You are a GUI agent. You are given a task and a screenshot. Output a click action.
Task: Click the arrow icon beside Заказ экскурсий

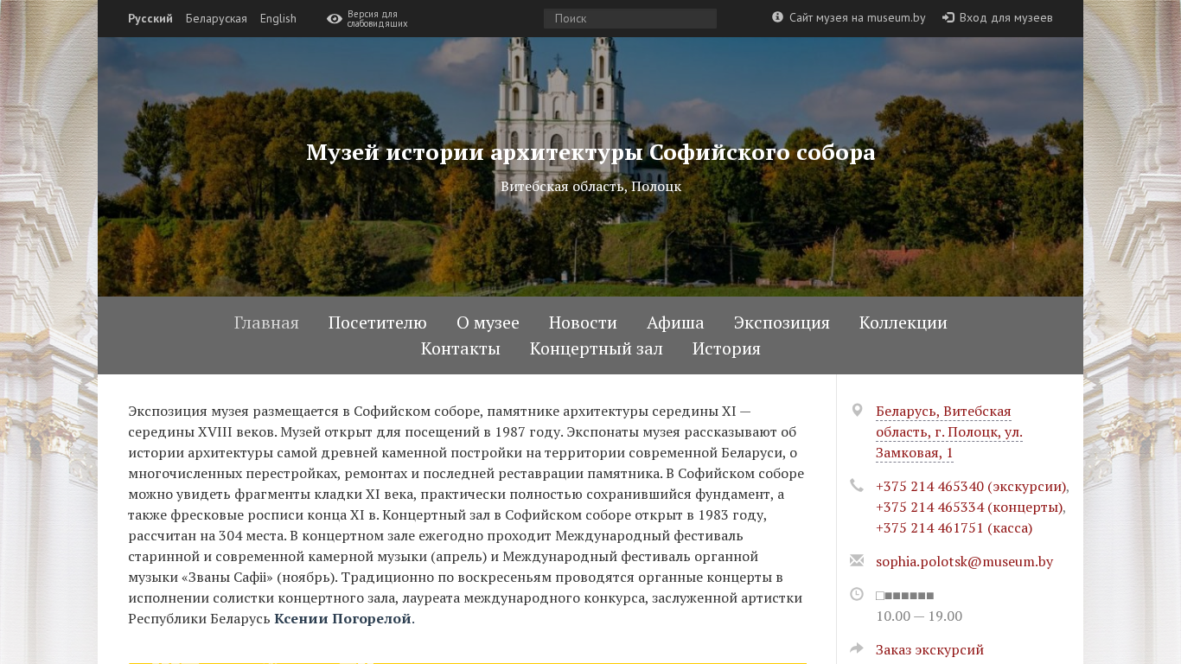click(857, 648)
